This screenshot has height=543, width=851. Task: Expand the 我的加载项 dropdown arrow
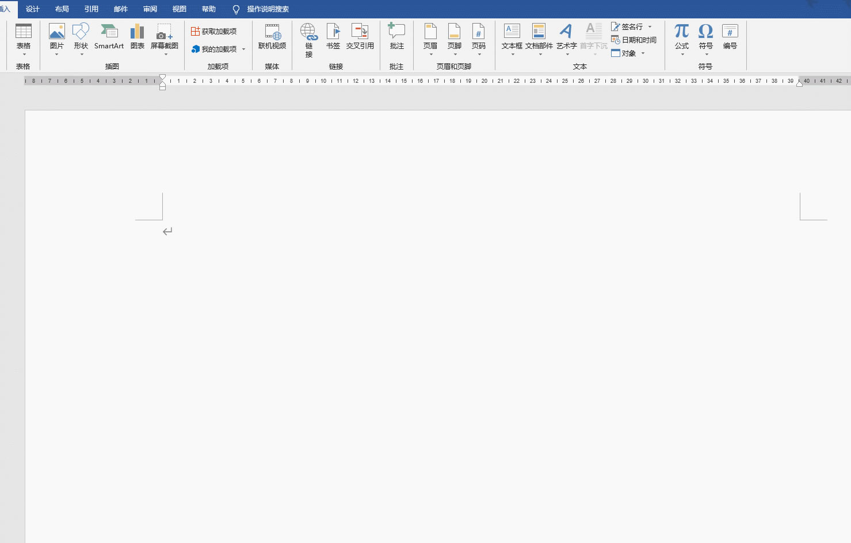[x=243, y=49]
